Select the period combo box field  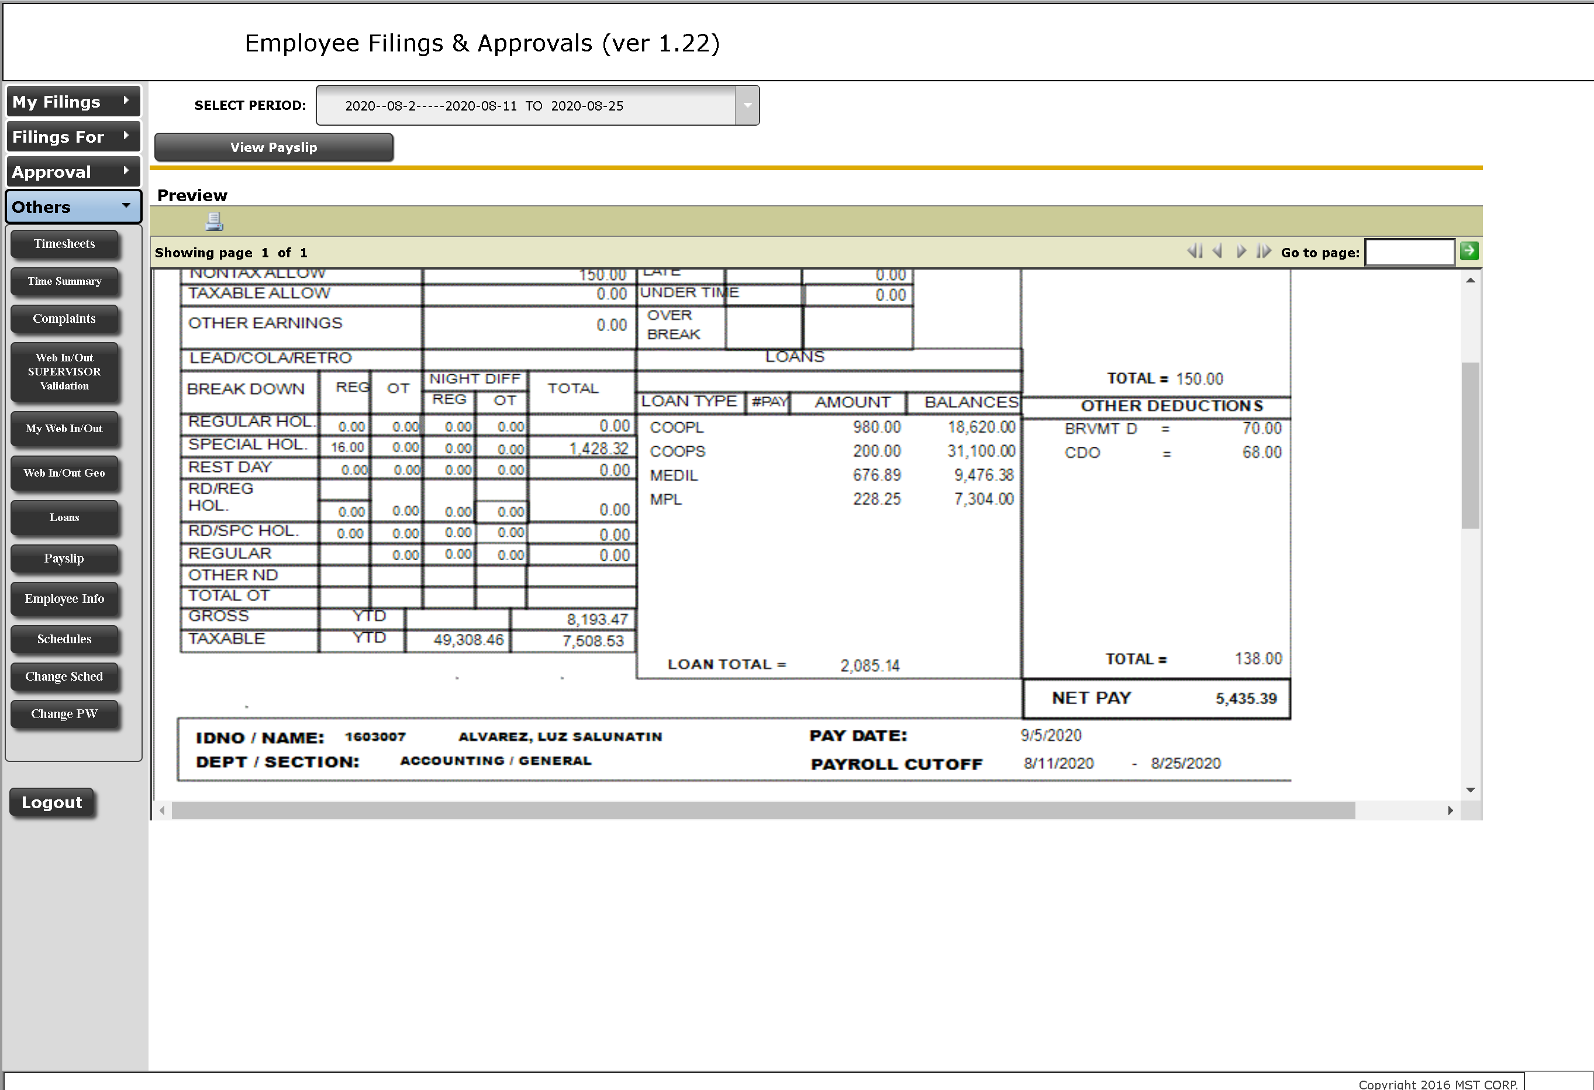point(537,106)
